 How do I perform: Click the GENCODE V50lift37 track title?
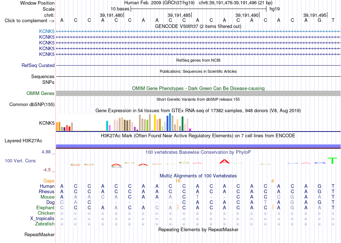pos(198,26)
